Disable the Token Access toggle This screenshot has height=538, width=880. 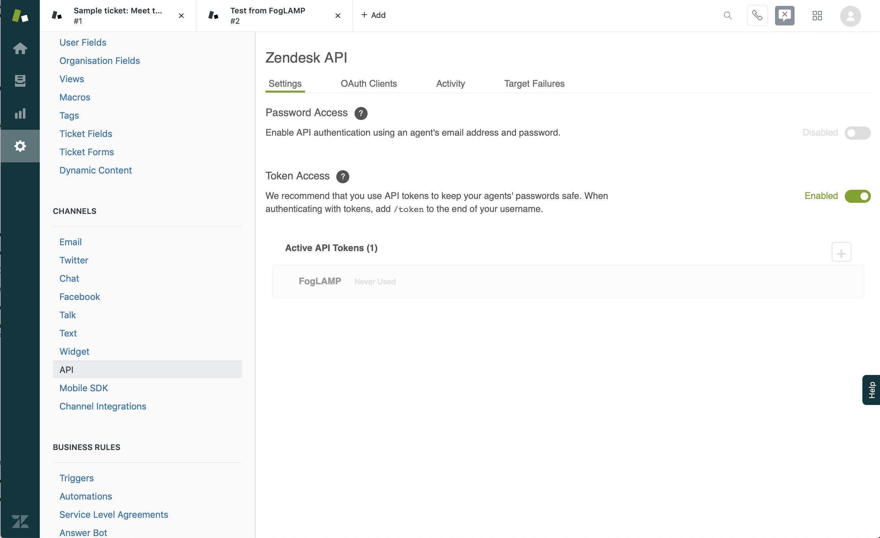tap(857, 196)
